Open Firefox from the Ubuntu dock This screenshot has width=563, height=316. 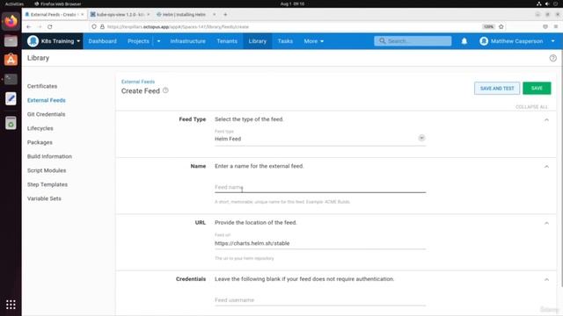[x=11, y=21]
